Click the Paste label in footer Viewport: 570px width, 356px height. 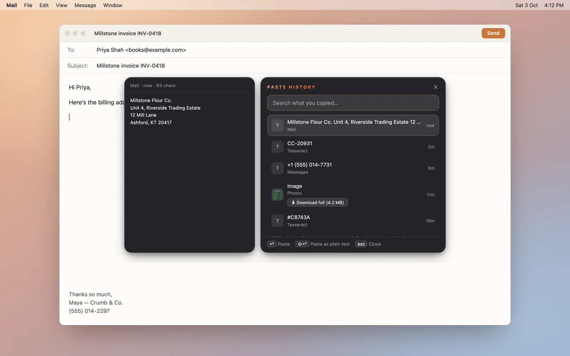click(284, 244)
